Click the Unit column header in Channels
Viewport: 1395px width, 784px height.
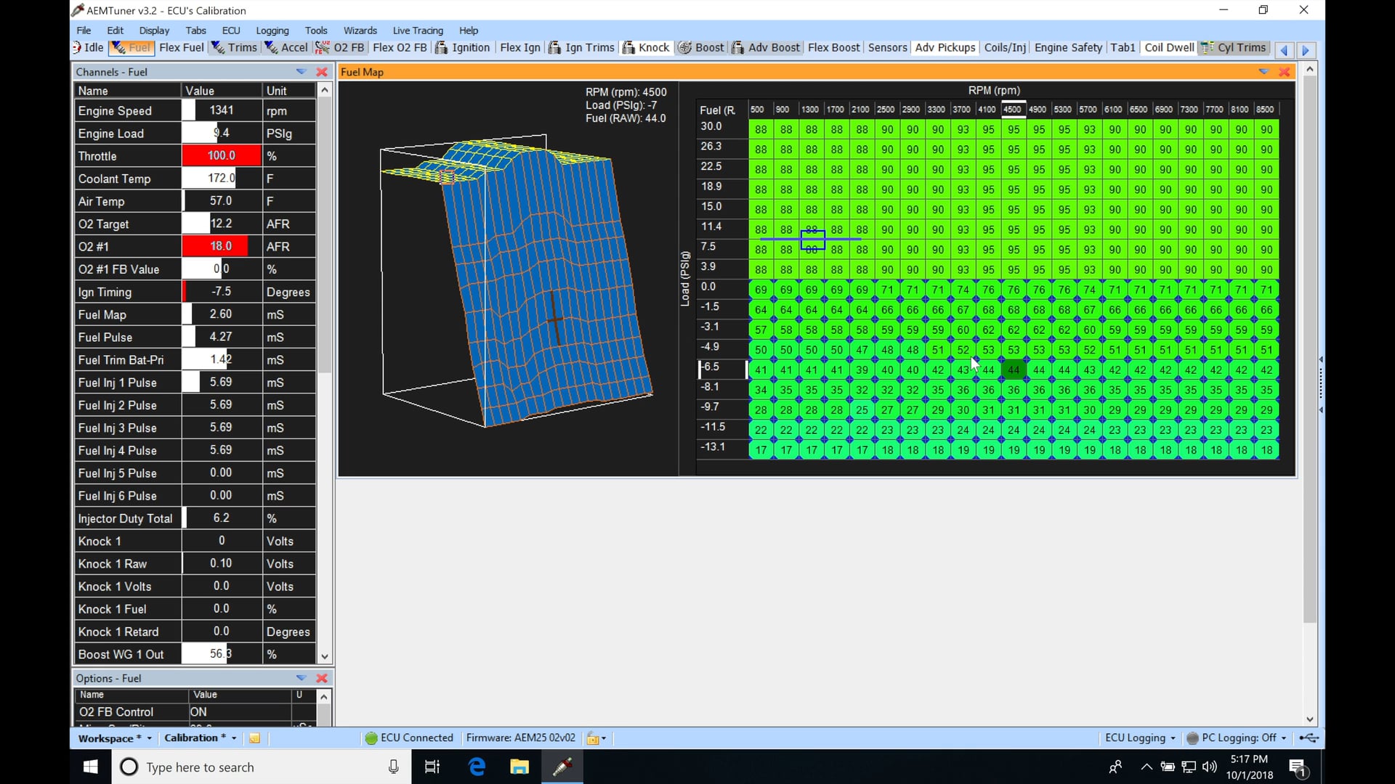coord(289,91)
